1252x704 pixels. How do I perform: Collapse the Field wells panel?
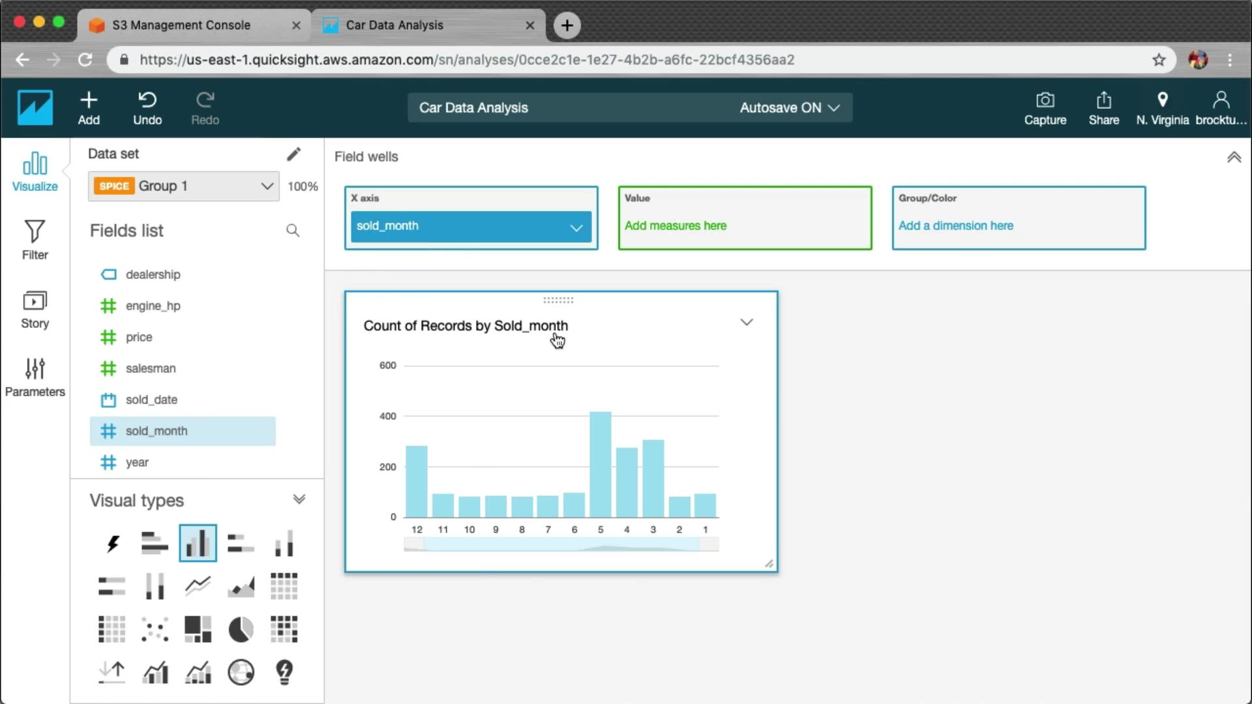coord(1234,157)
